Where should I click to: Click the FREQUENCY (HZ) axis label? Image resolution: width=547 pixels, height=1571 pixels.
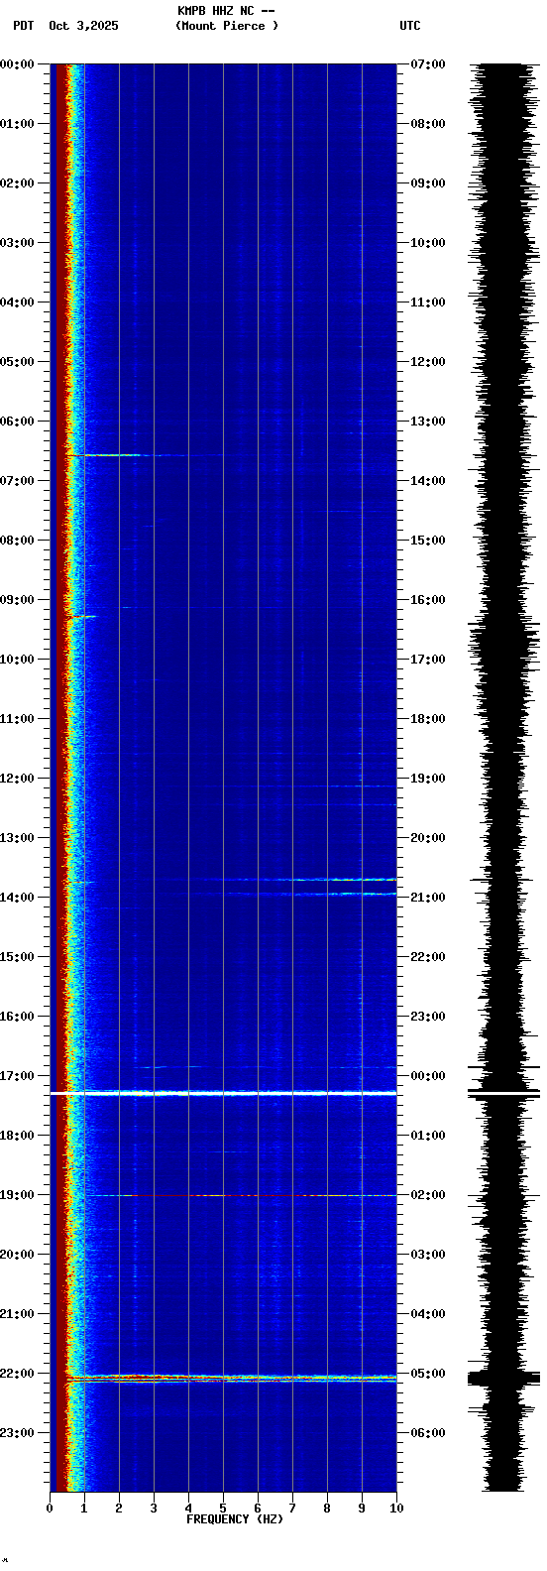click(235, 1519)
